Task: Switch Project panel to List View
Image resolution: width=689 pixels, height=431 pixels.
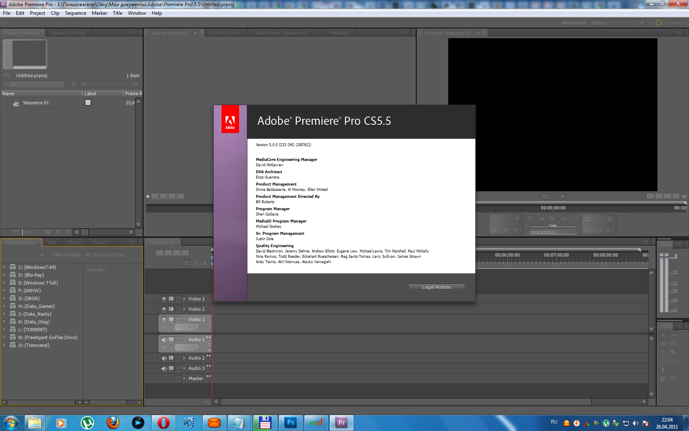Action: pyautogui.click(x=6, y=232)
